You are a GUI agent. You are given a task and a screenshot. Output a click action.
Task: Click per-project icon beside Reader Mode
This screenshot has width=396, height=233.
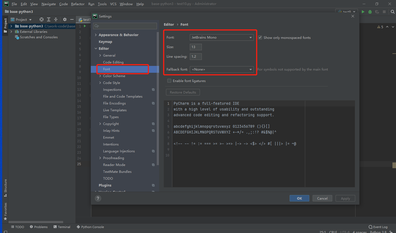pos(153,165)
